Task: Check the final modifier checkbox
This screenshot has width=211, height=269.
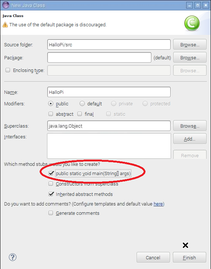Action: point(80,114)
